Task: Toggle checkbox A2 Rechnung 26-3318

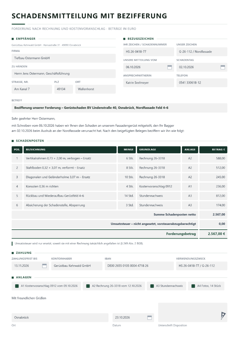Action: click(x=88, y=286)
